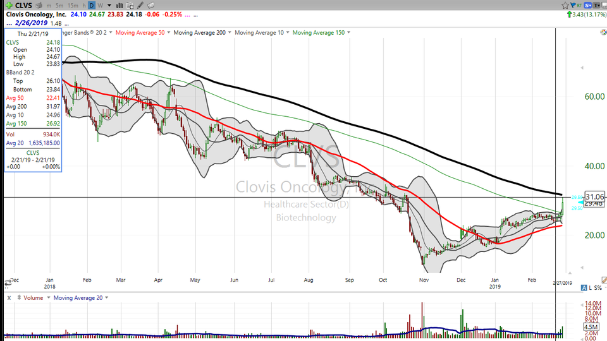Screen dimensions: 607x341
Task: Click the add indicator icon
Action: [130, 6]
